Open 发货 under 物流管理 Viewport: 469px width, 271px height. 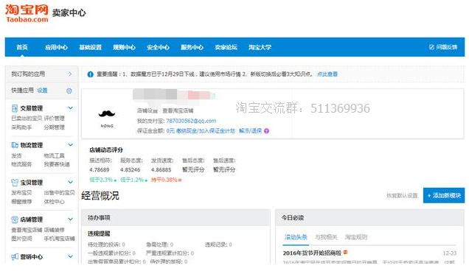pos(16,155)
